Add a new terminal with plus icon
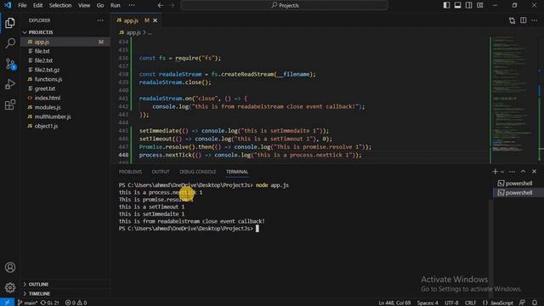This screenshot has width=544, height=306. point(495,172)
